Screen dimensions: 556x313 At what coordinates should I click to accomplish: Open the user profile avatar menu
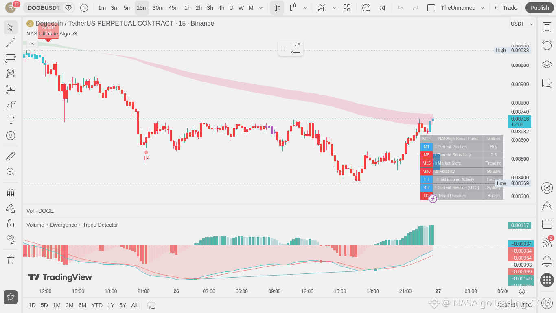pyautogui.click(x=11, y=8)
